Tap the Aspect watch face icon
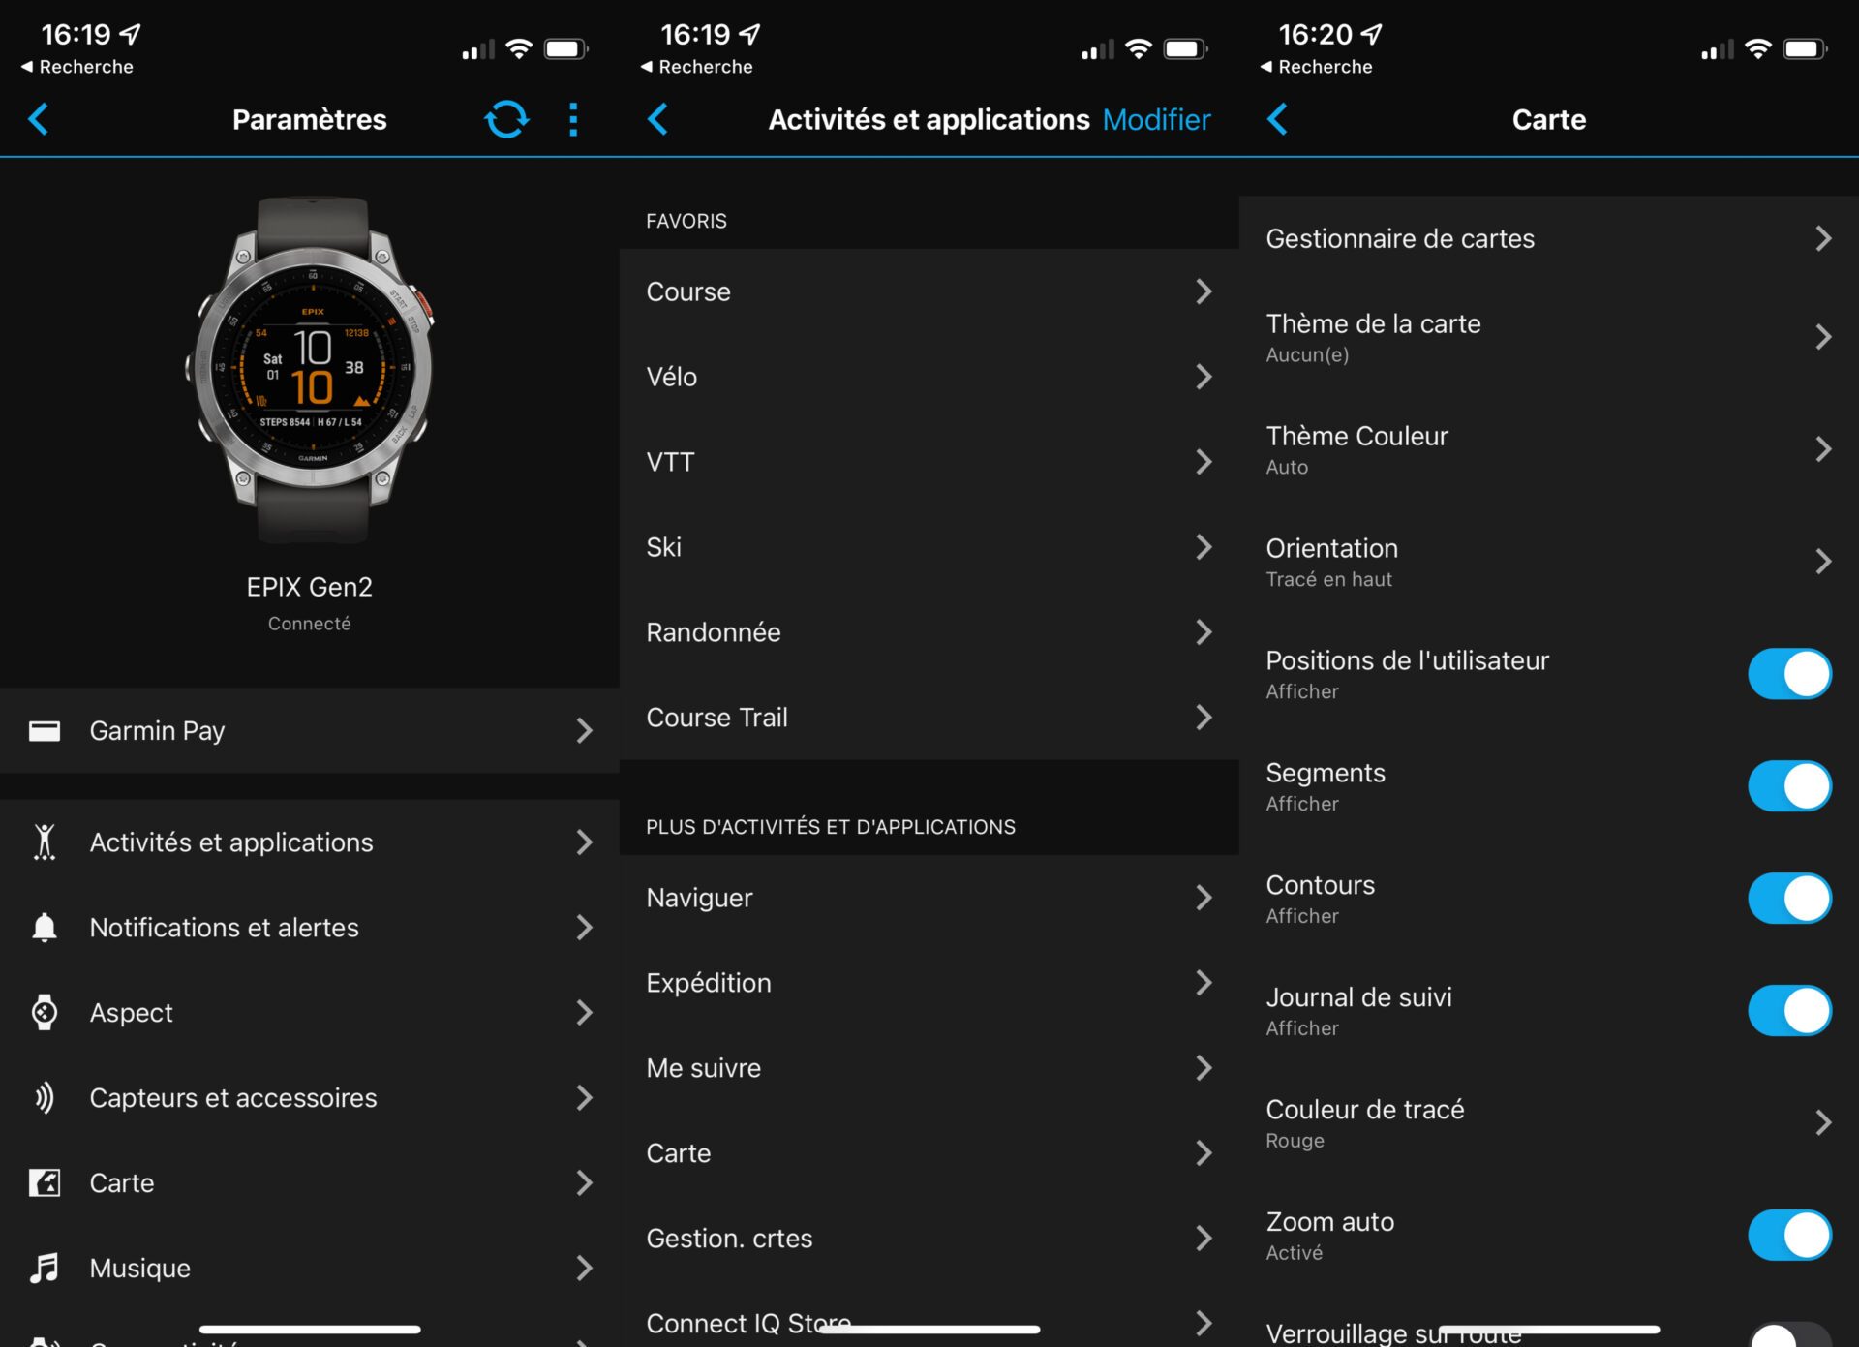This screenshot has width=1859, height=1347. pyautogui.click(x=45, y=1012)
